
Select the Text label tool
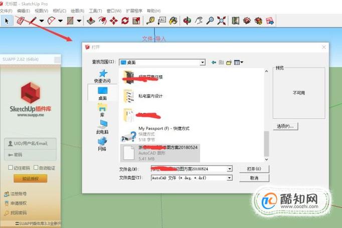tap(162, 21)
